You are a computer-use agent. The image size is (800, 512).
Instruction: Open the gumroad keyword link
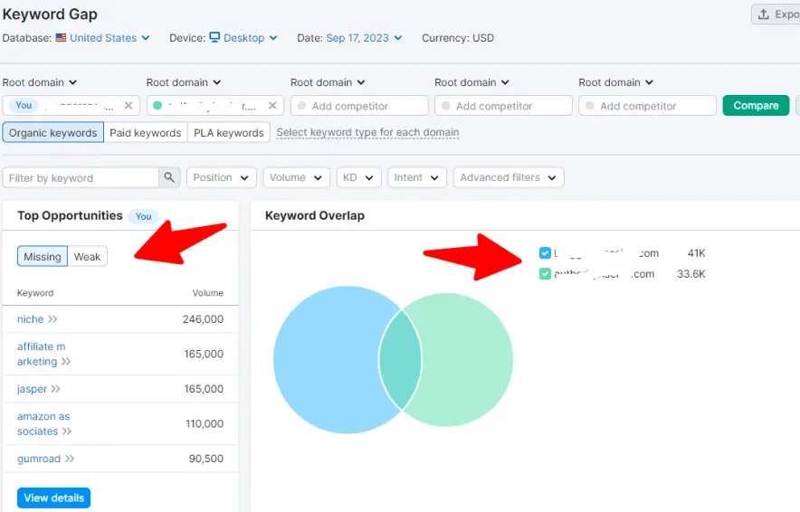[x=39, y=459]
